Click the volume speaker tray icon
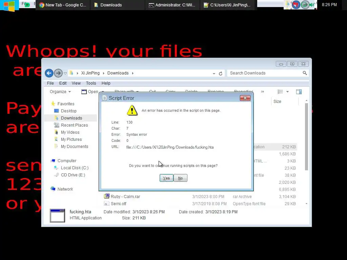The image size is (347, 260). coord(312,5)
